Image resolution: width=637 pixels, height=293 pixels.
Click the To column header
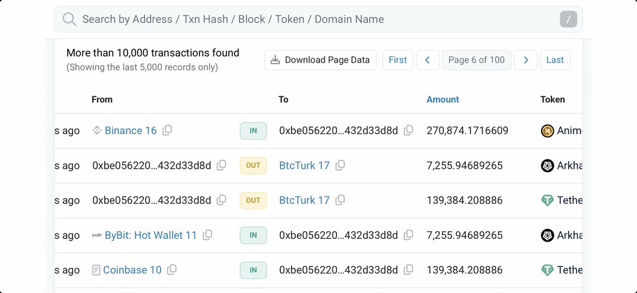pyautogui.click(x=283, y=99)
